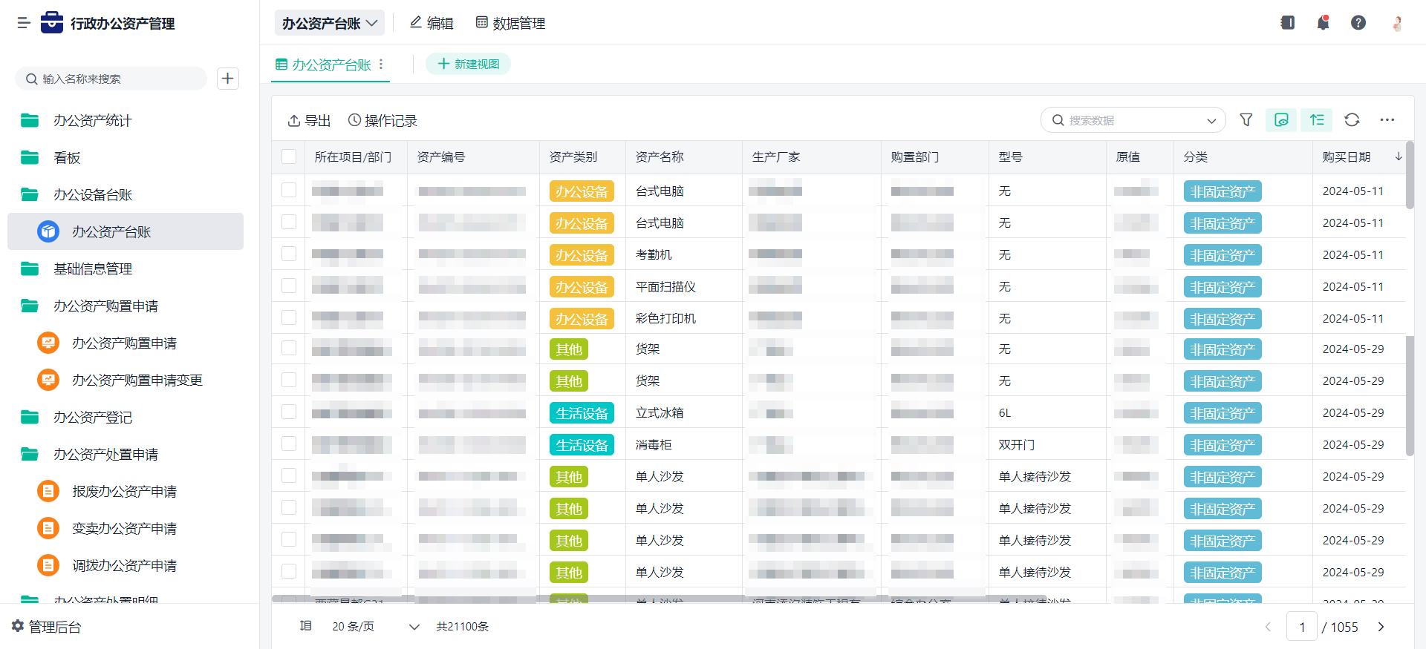1426x649 pixels.
Task: Click the plus icon beside sidebar search
Action: (x=228, y=79)
